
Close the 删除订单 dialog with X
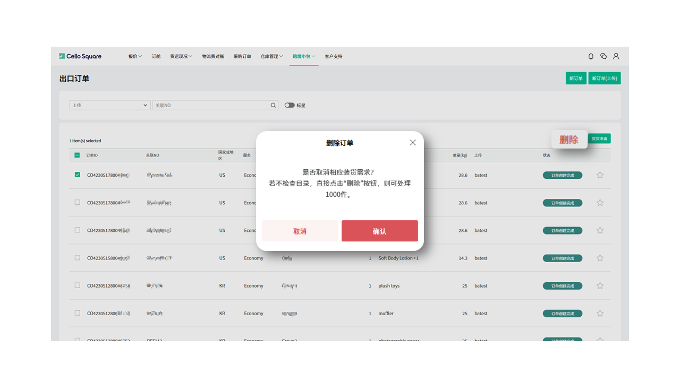(413, 143)
